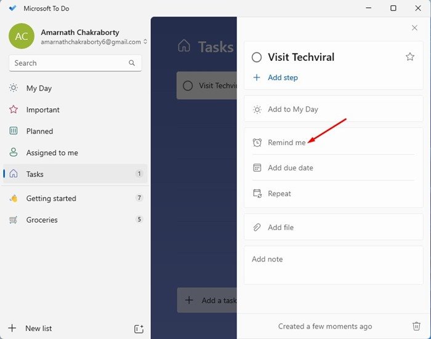Expand the account switcher next to the email
The height and width of the screenshot is (339, 431).
pyautogui.click(x=145, y=42)
